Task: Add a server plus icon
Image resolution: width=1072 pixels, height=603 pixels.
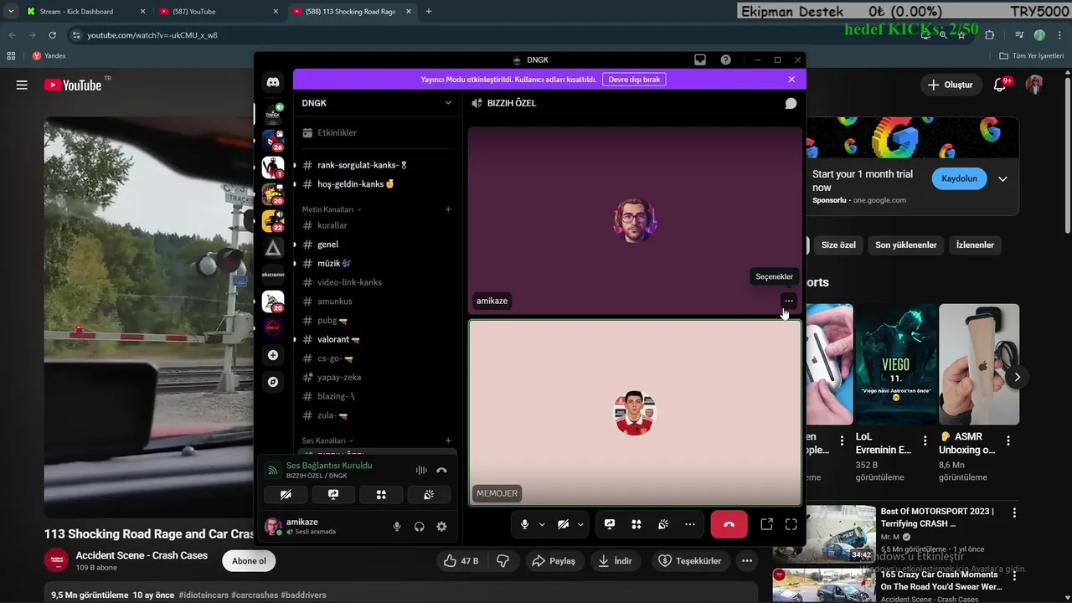Action: tap(273, 355)
